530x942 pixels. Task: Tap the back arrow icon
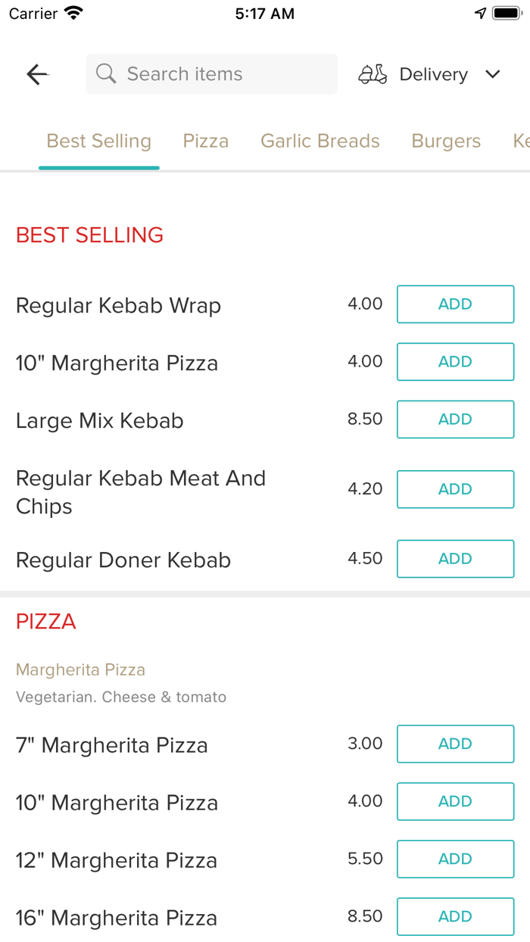[x=36, y=73]
